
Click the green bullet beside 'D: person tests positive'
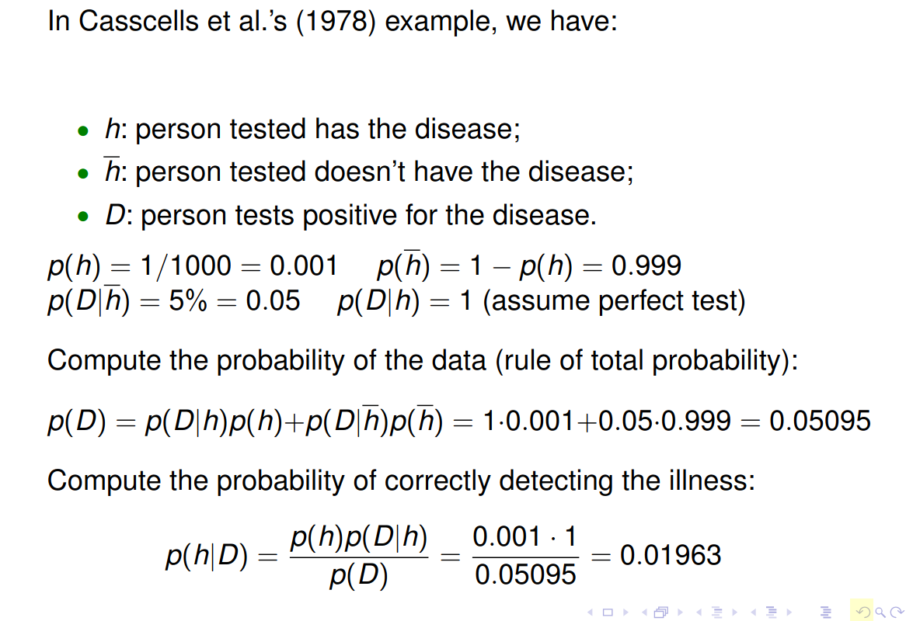83,217
